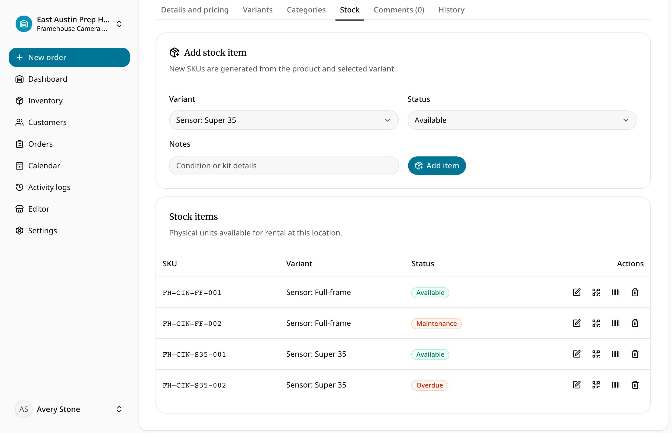This screenshot has width=672, height=433.
Task: Delete stock item FH-CIN-FF-001
Action: 635,292
